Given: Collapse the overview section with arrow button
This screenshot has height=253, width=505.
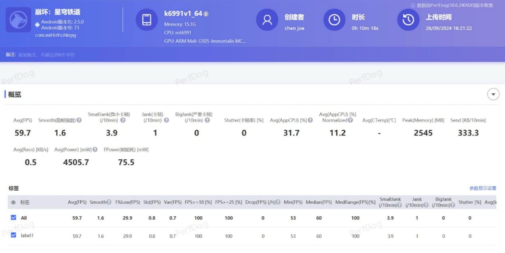Looking at the screenshot, I should tap(493, 95).
